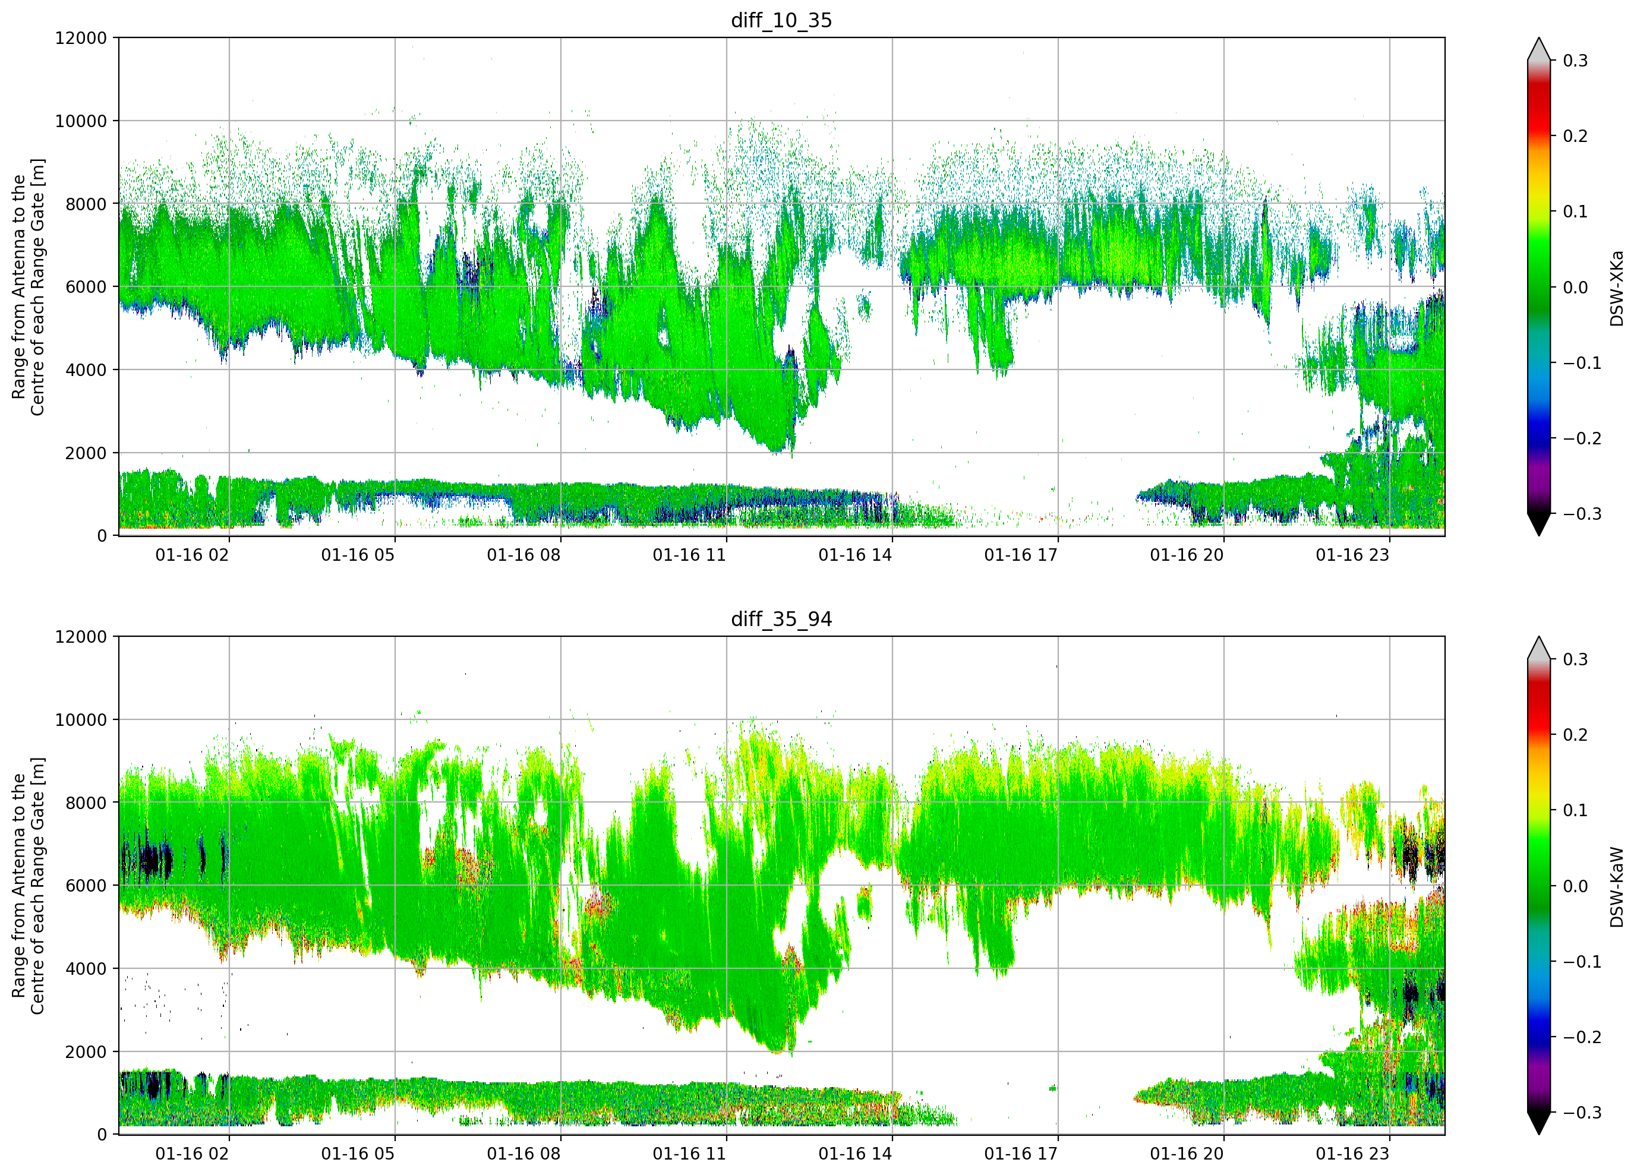
Task: Select the "DSW-KaW" colorbar label
Action: pos(1616,887)
